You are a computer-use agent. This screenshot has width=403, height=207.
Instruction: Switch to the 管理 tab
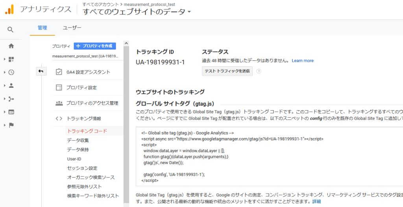pos(42,28)
